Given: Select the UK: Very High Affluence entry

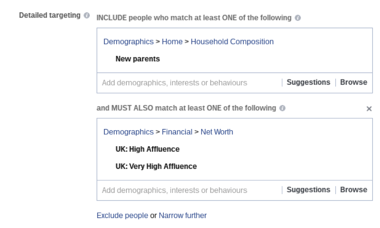Looking at the screenshot, I should point(156,166).
